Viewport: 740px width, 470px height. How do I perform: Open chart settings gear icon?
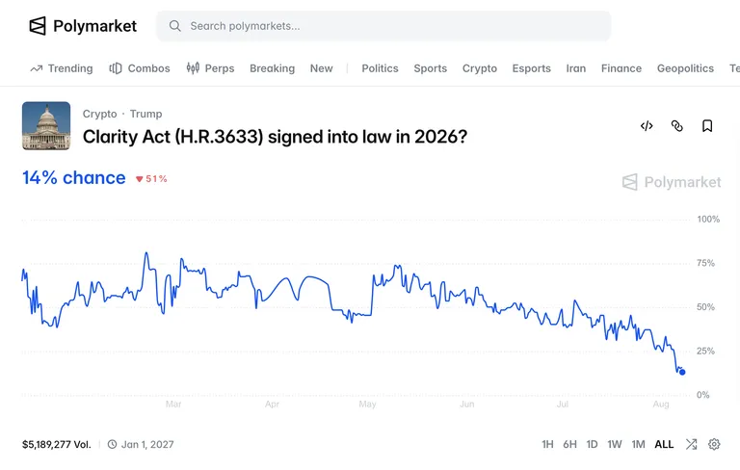point(714,444)
